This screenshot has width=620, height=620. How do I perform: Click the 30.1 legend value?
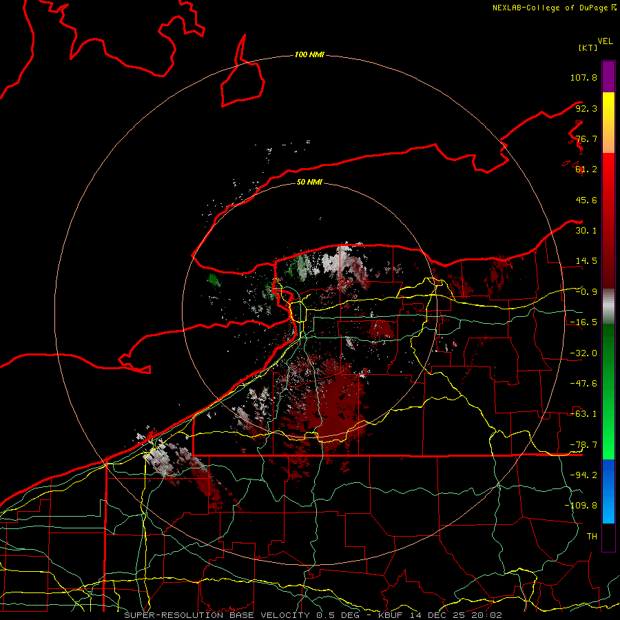tap(586, 231)
